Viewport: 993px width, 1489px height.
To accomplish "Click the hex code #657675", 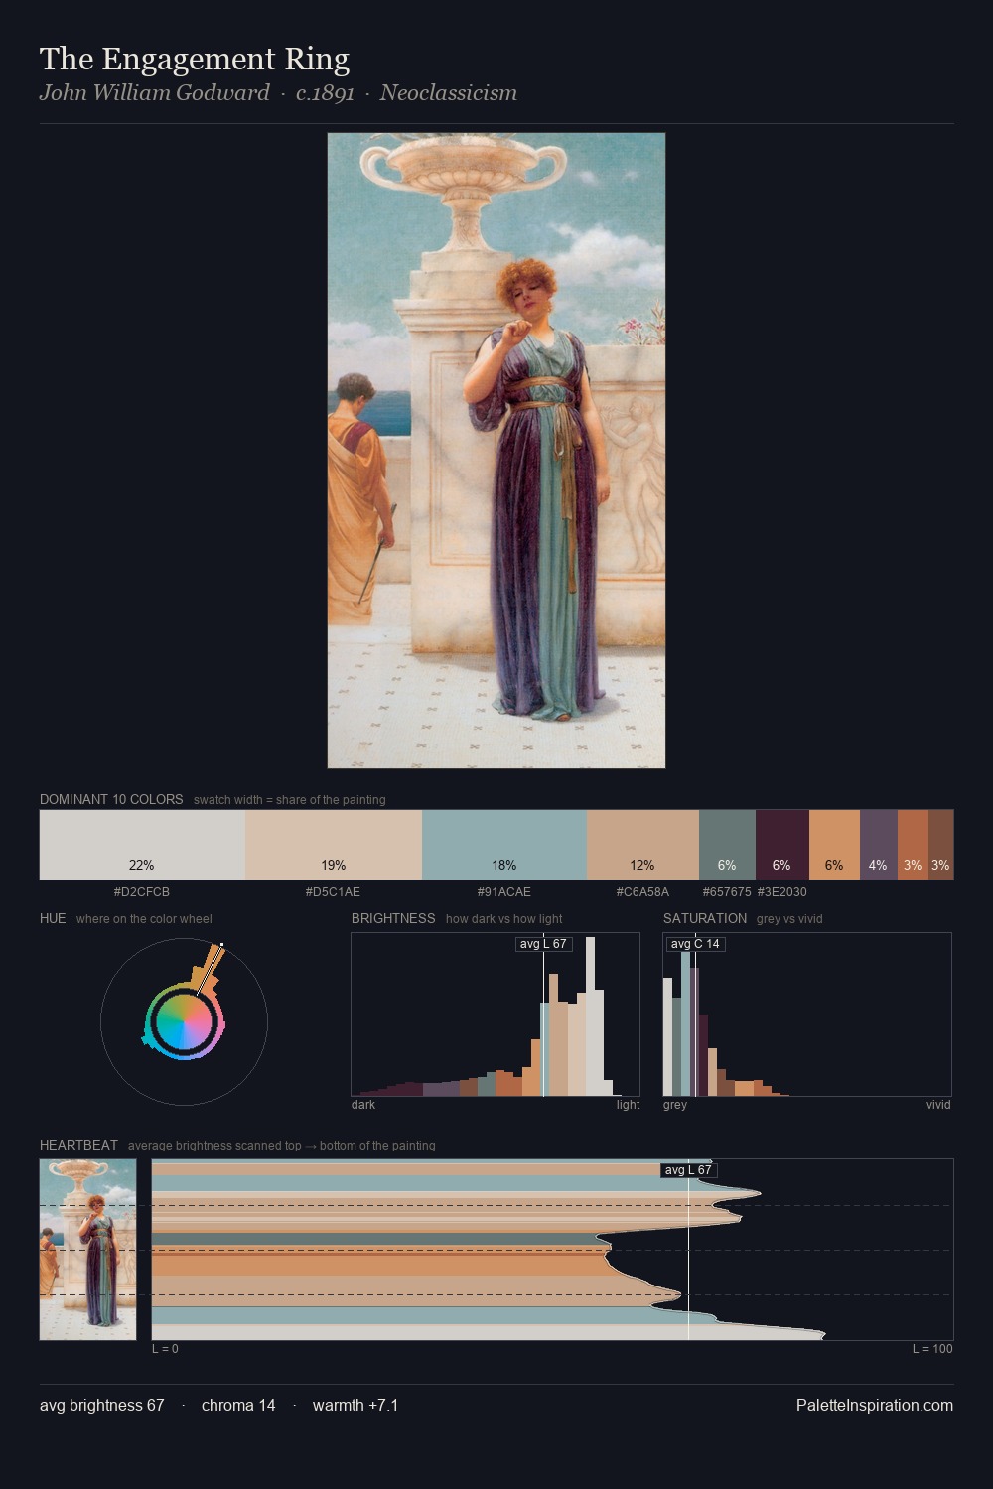I will [727, 892].
